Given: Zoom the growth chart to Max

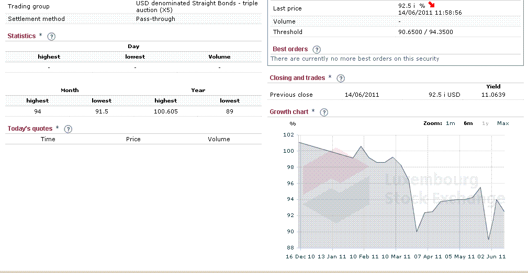Looking at the screenshot, I should coord(503,123).
